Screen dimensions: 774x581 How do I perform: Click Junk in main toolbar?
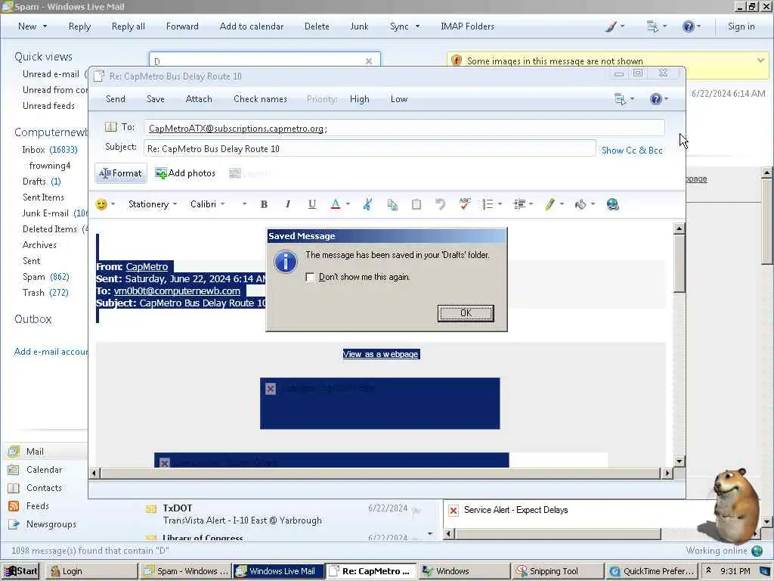359,26
